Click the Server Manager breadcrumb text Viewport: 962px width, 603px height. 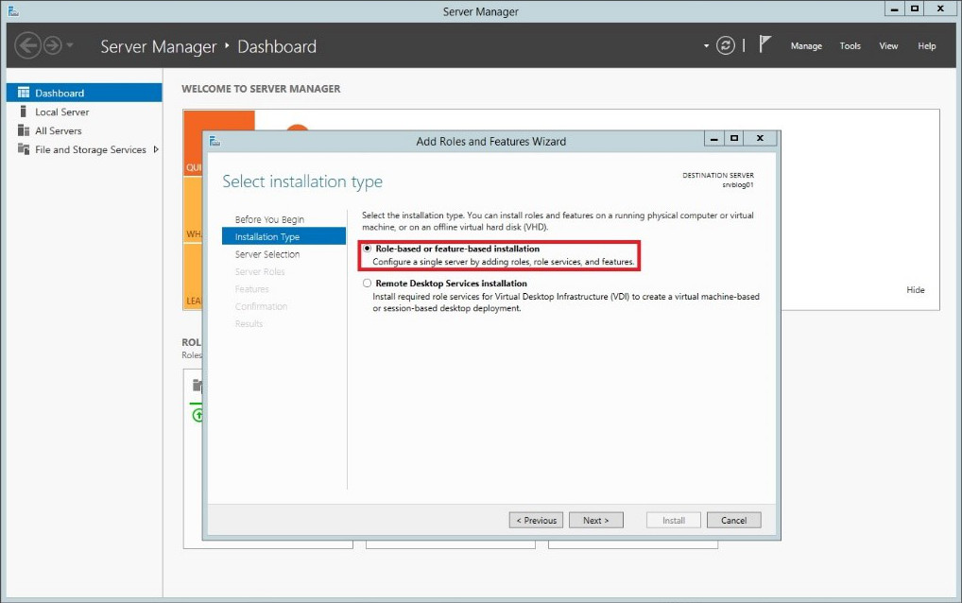[x=159, y=46]
